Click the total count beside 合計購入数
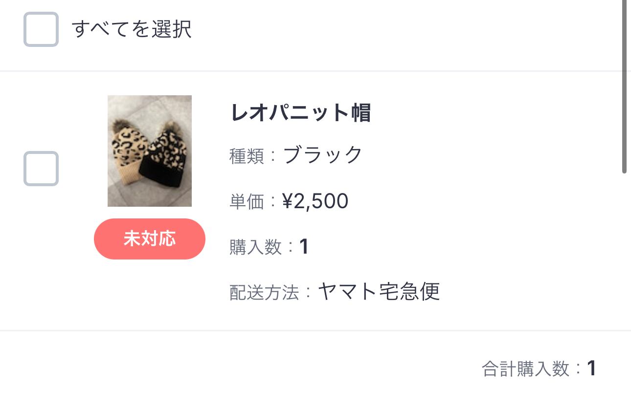Image resolution: width=631 pixels, height=410 pixels. pos(591,368)
